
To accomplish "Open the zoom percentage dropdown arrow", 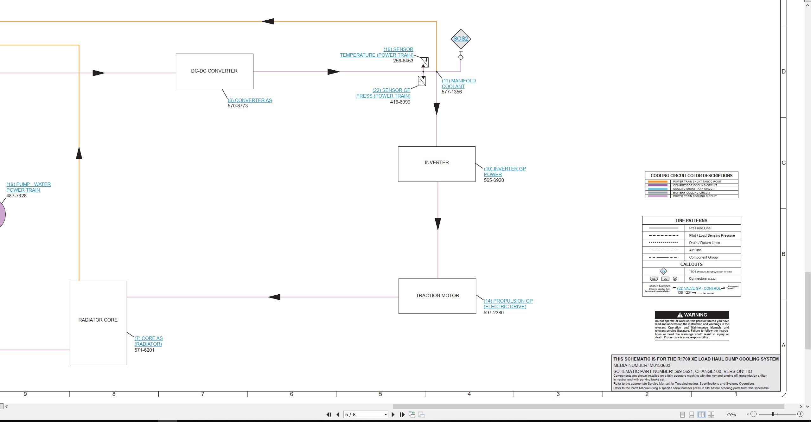I will [748, 414].
